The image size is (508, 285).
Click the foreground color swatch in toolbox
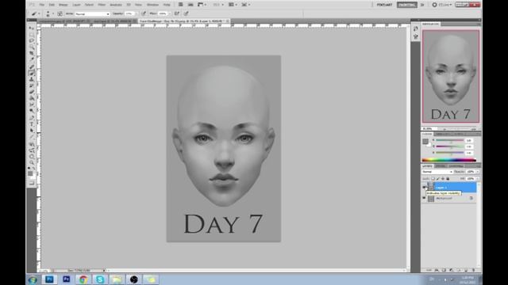pos(30,173)
